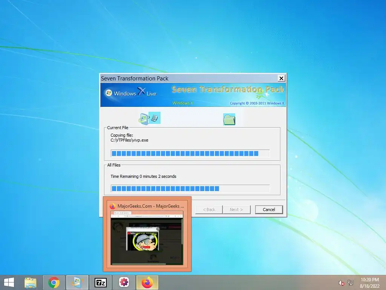
Task: Click the Copyright 2003-2011 Windows X text
Action: [x=257, y=103]
